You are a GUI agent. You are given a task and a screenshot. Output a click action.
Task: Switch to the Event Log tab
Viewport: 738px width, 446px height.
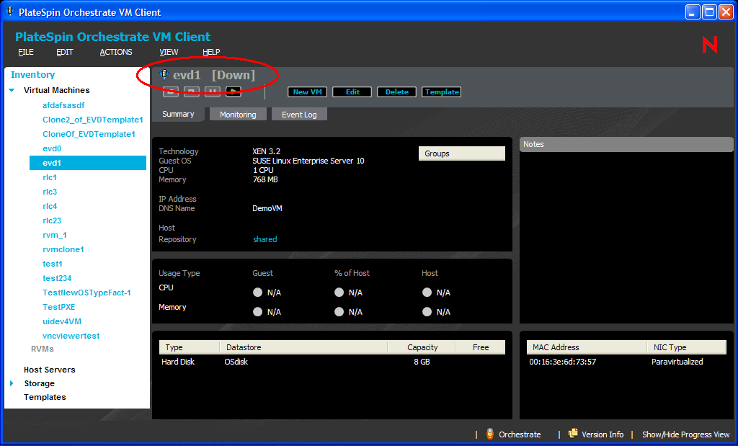(x=299, y=115)
